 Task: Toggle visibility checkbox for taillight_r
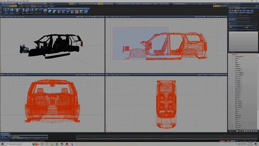point(234,64)
